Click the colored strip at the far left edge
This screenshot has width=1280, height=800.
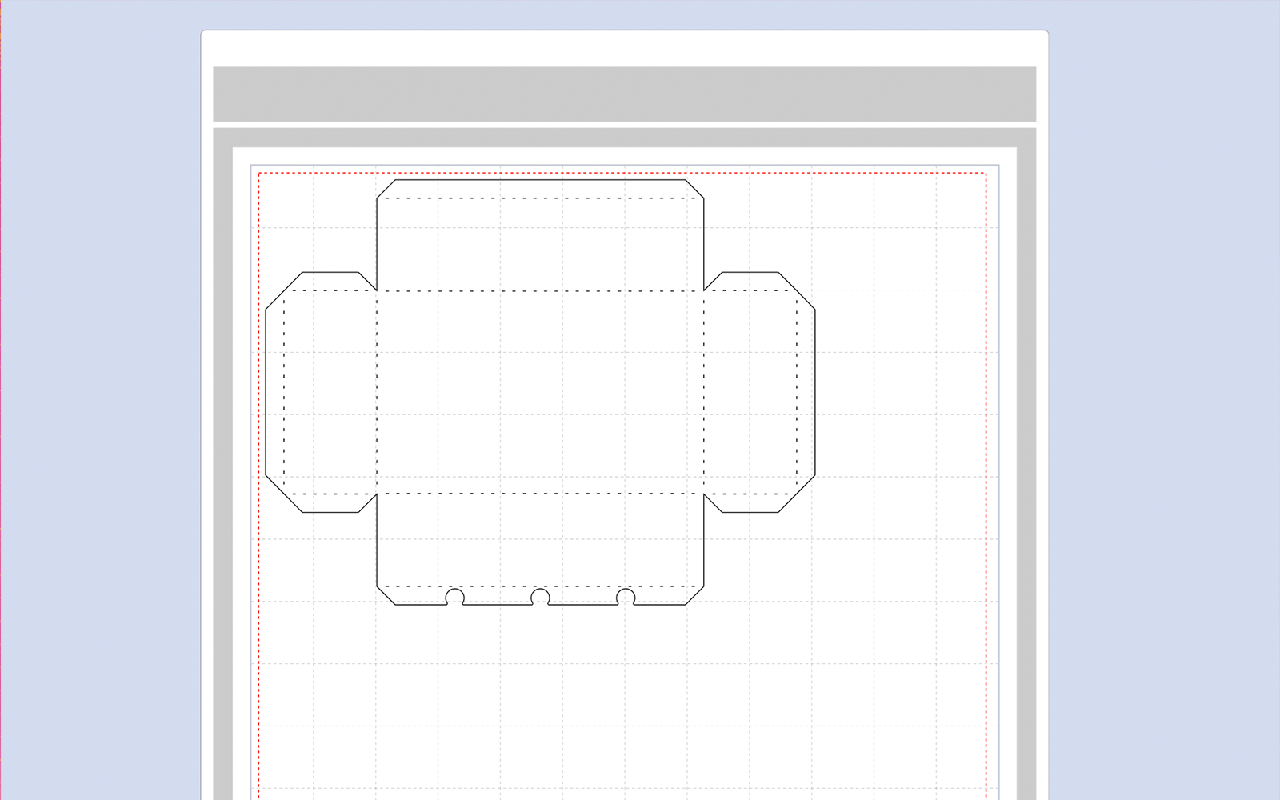(4, 400)
